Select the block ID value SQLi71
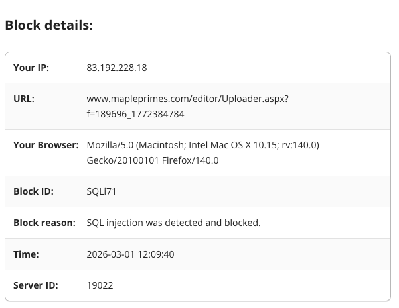399x308 pixels. [102, 191]
